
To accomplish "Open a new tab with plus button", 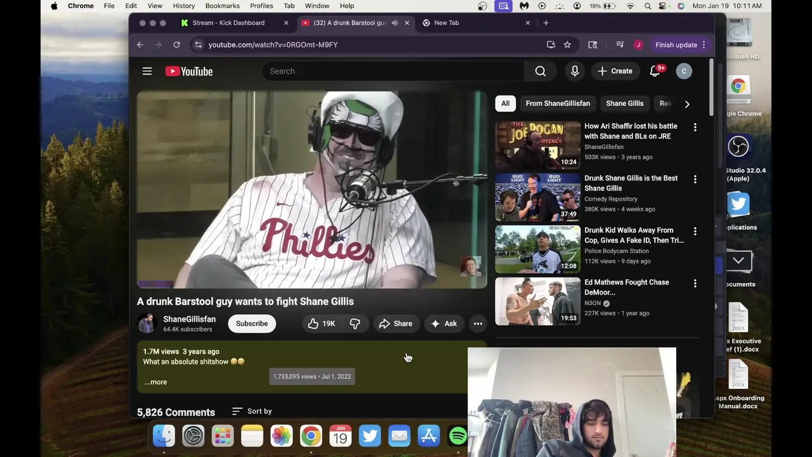I will (546, 23).
